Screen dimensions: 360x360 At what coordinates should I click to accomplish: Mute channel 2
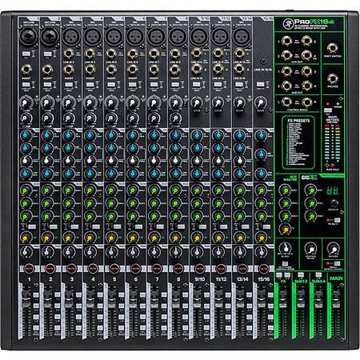coord(50,269)
